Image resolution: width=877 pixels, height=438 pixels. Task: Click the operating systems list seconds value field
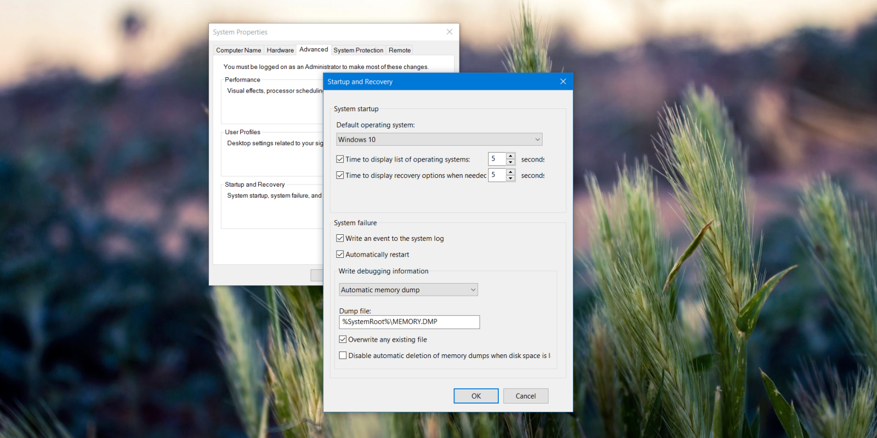tap(497, 159)
